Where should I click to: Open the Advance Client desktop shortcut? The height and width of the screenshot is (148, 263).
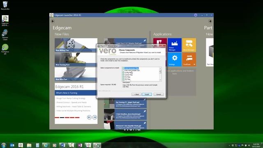5,35
